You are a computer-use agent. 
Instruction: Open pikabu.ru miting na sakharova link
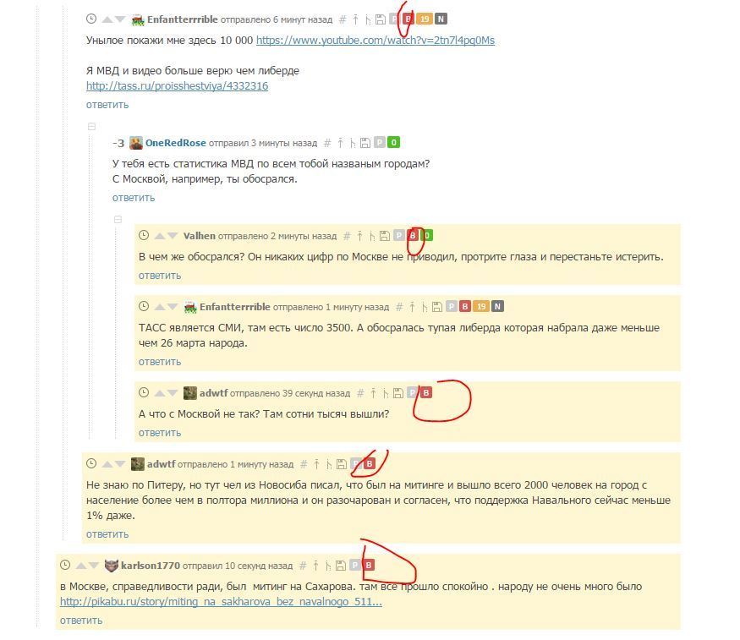[x=221, y=602]
